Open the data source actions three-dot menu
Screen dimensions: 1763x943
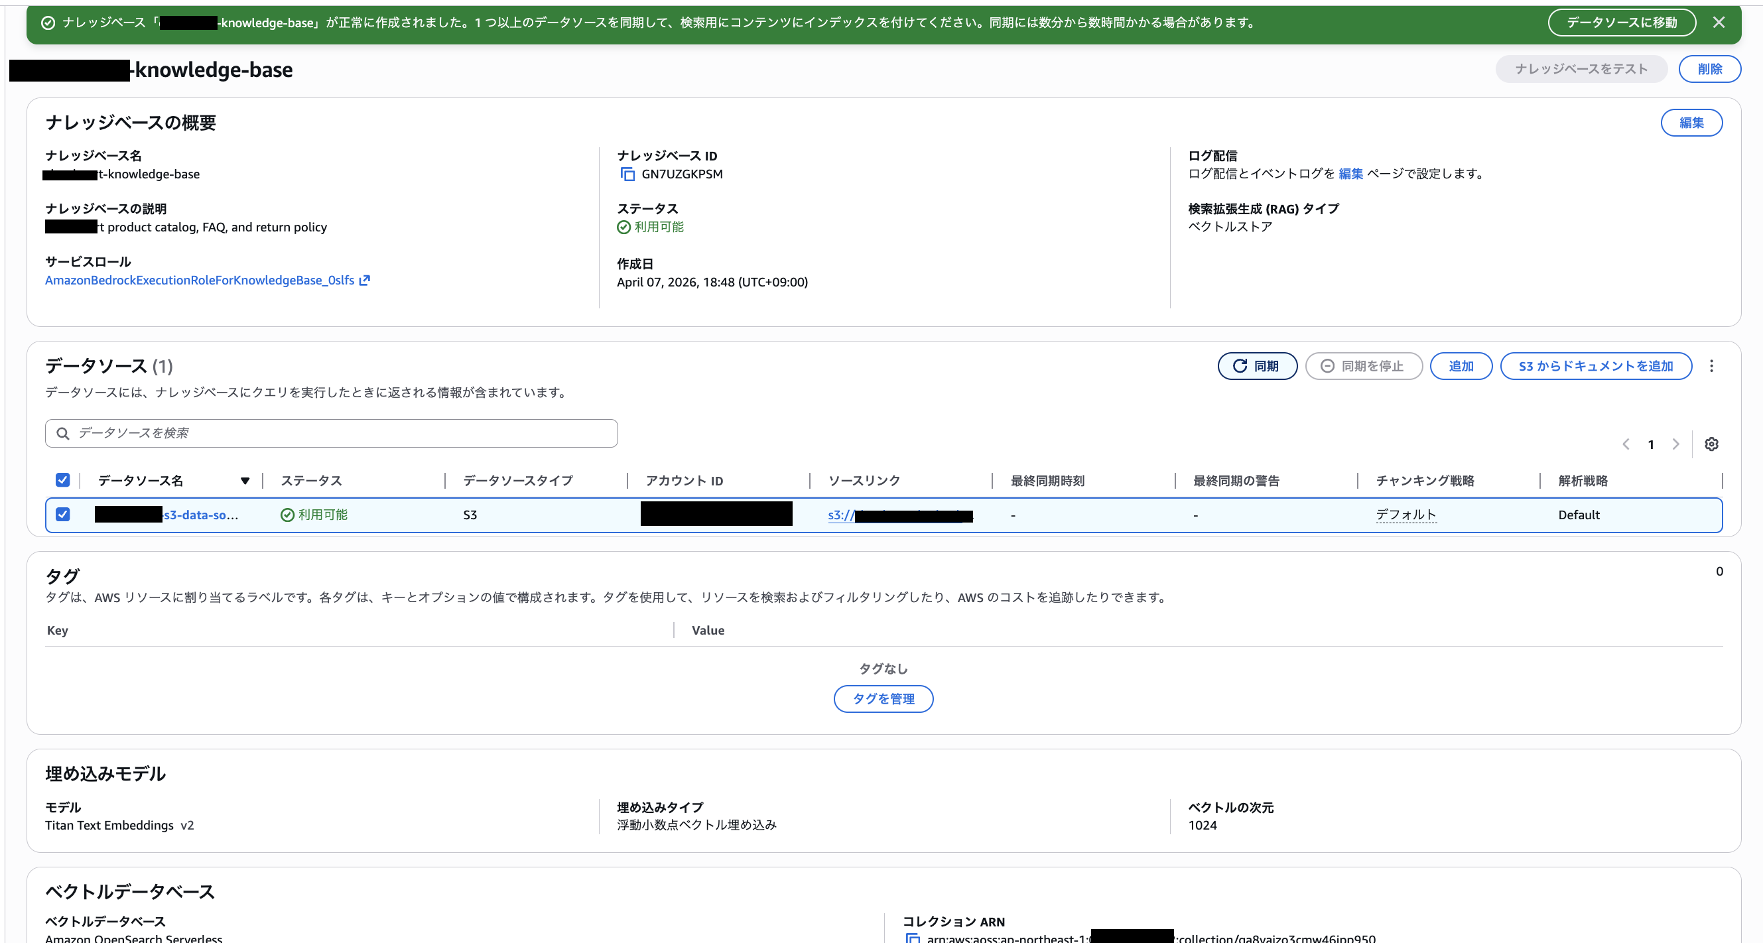point(1711,366)
